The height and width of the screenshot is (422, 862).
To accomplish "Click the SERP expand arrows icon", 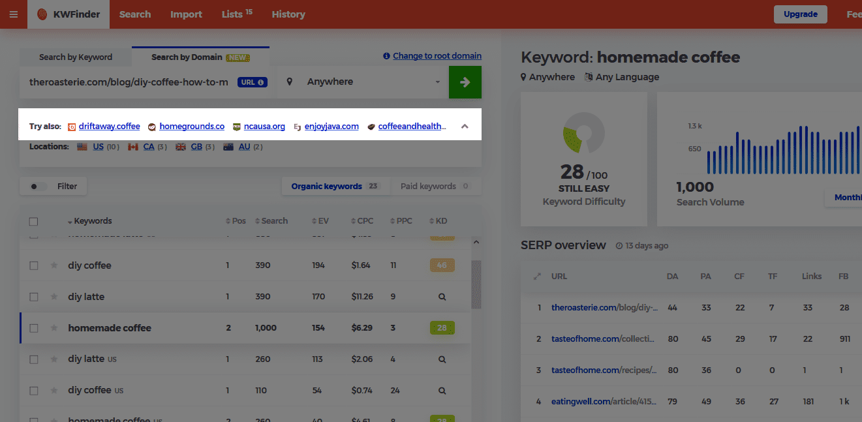I will tap(538, 277).
